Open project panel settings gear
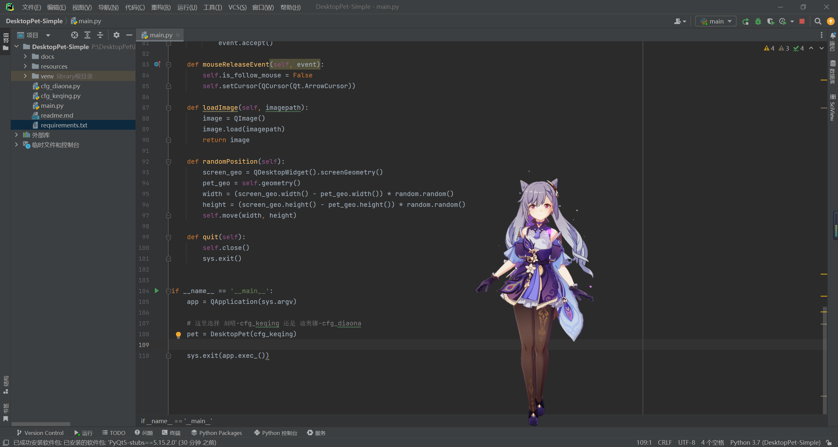Image resolution: width=838 pixels, height=447 pixels. click(116, 35)
